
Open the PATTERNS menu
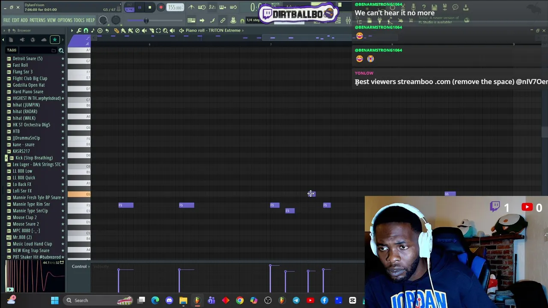coord(37,20)
